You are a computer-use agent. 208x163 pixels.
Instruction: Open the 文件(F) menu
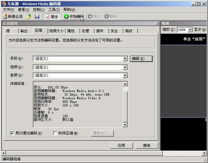[8, 9]
